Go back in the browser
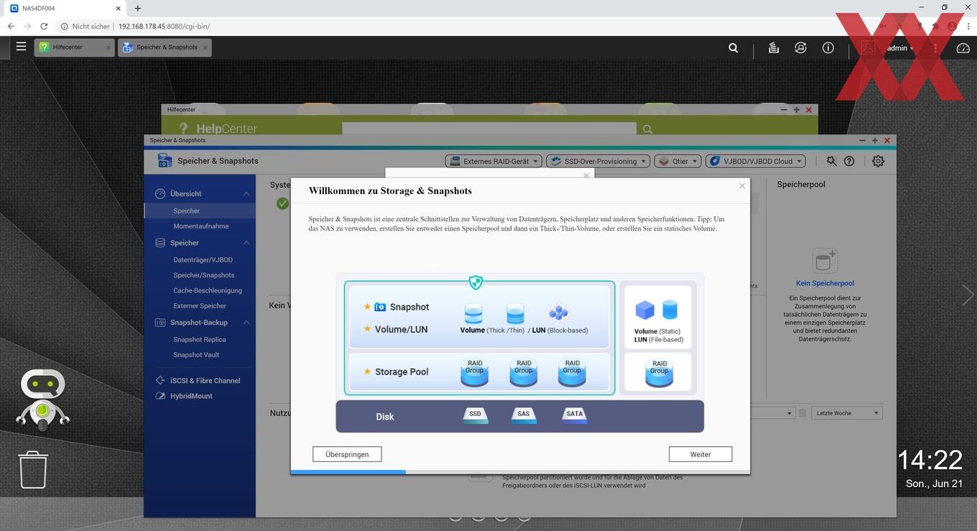 11,26
